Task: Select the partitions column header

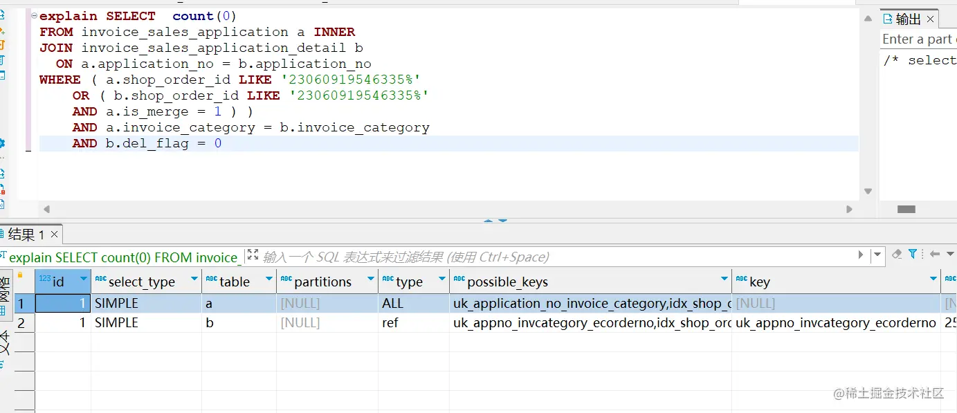Action: [x=327, y=282]
